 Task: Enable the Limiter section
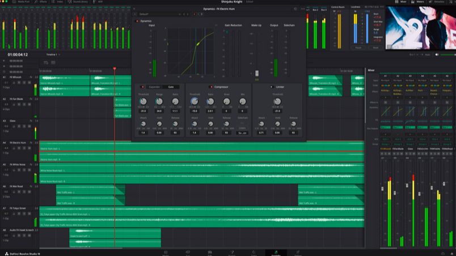tap(271, 87)
